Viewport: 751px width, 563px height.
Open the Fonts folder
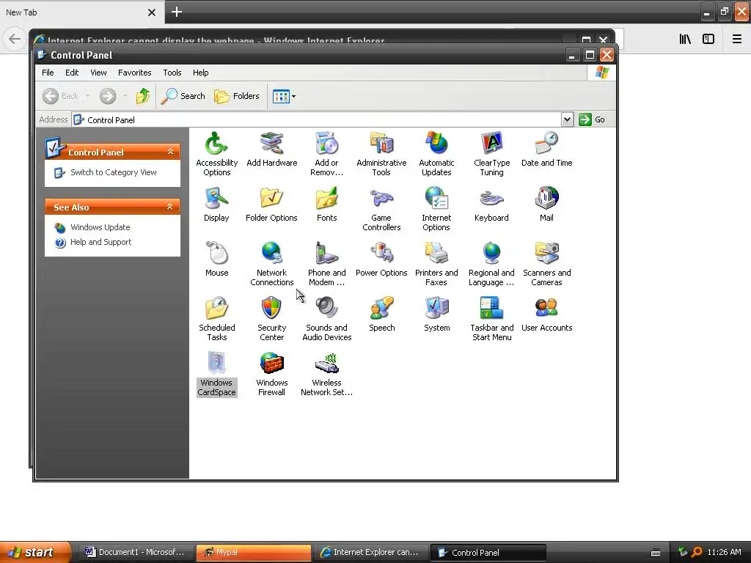point(326,205)
